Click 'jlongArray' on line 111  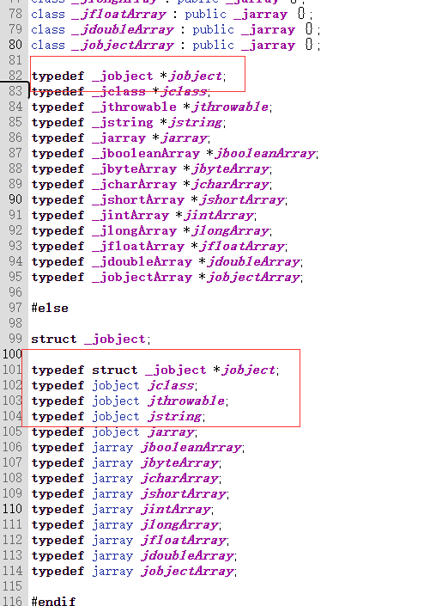pyautogui.click(x=179, y=524)
